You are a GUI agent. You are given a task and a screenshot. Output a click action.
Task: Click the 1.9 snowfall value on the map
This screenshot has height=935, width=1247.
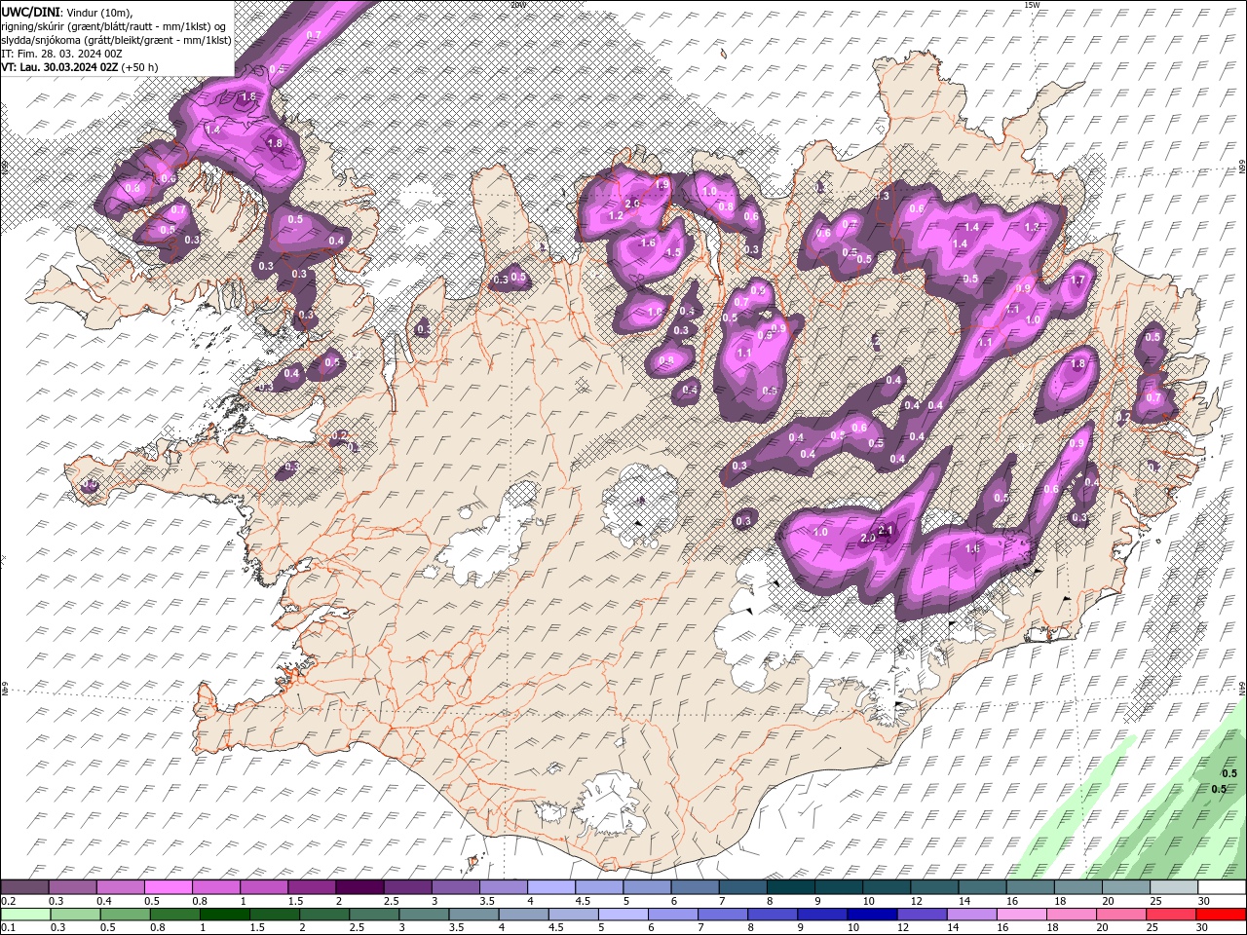662,185
